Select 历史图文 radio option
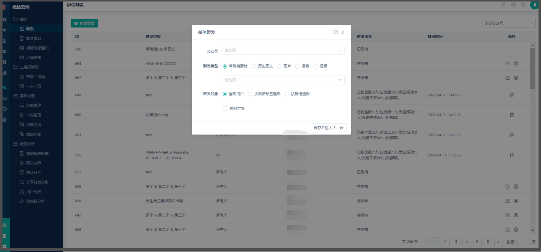 tap(254, 66)
